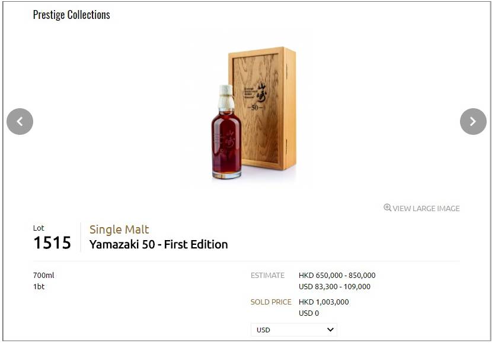492x343 pixels.
Task: Open the USD currency dropdown
Action: [294, 329]
